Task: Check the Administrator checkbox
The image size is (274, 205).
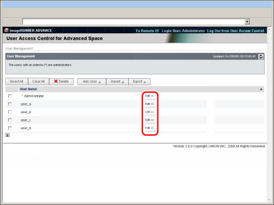Action: coord(10,96)
